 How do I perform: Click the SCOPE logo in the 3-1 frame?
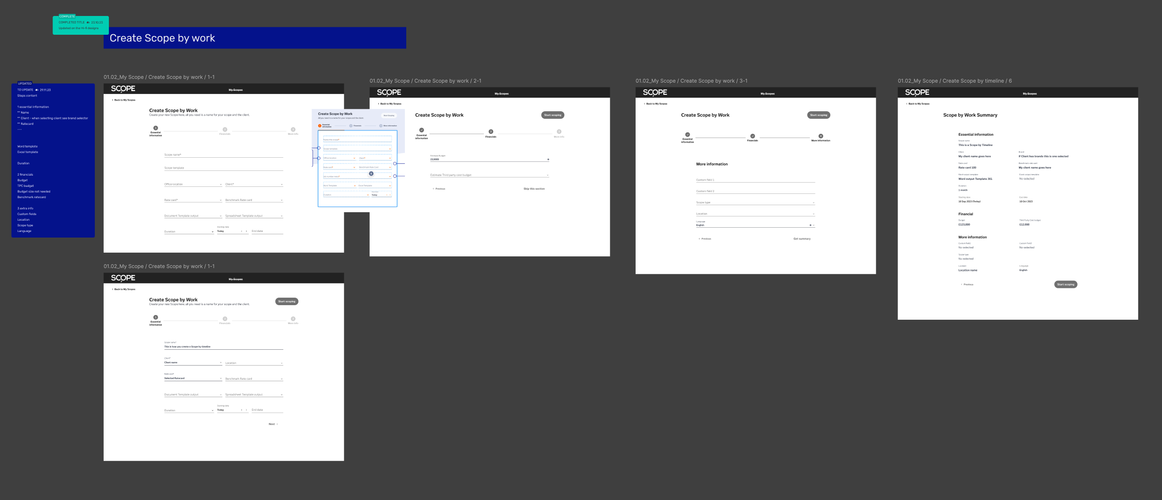click(x=655, y=92)
